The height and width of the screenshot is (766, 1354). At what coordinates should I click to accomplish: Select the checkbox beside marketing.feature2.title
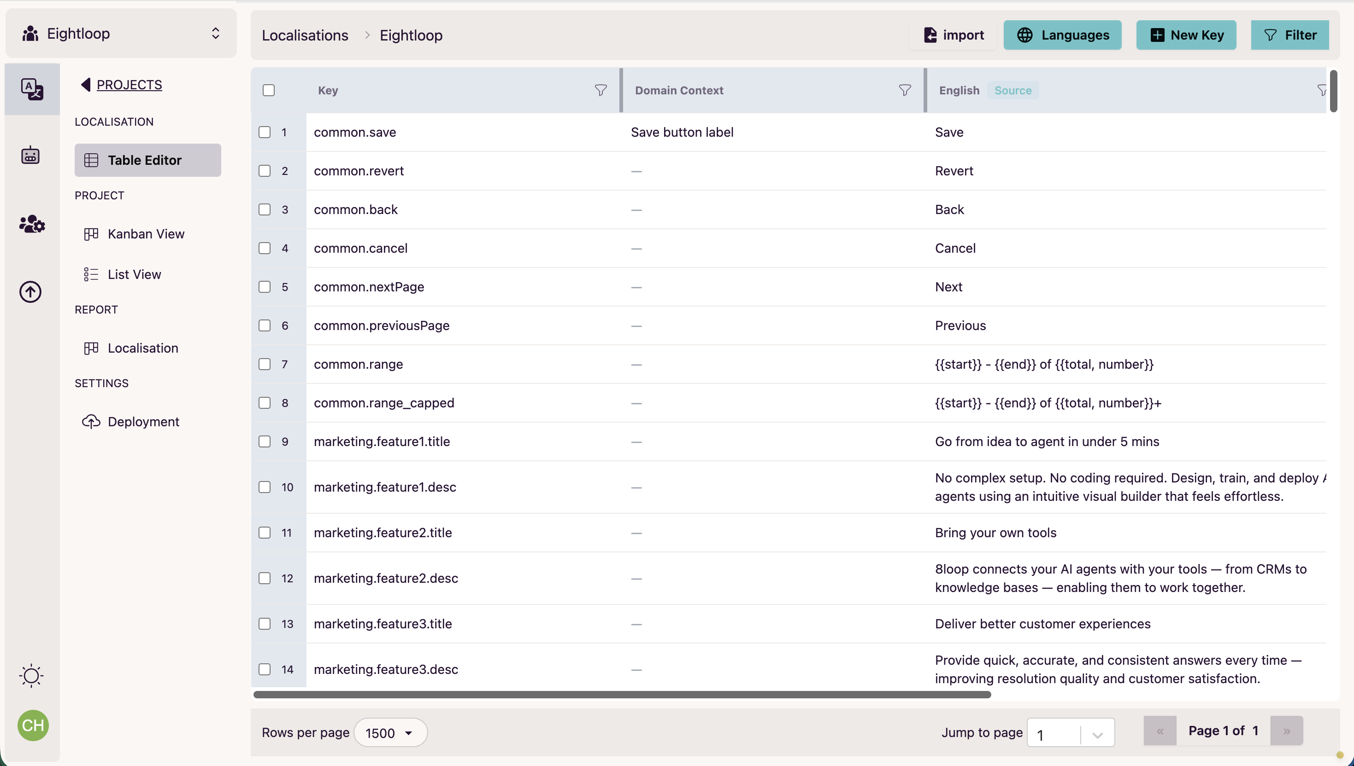click(x=265, y=533)
